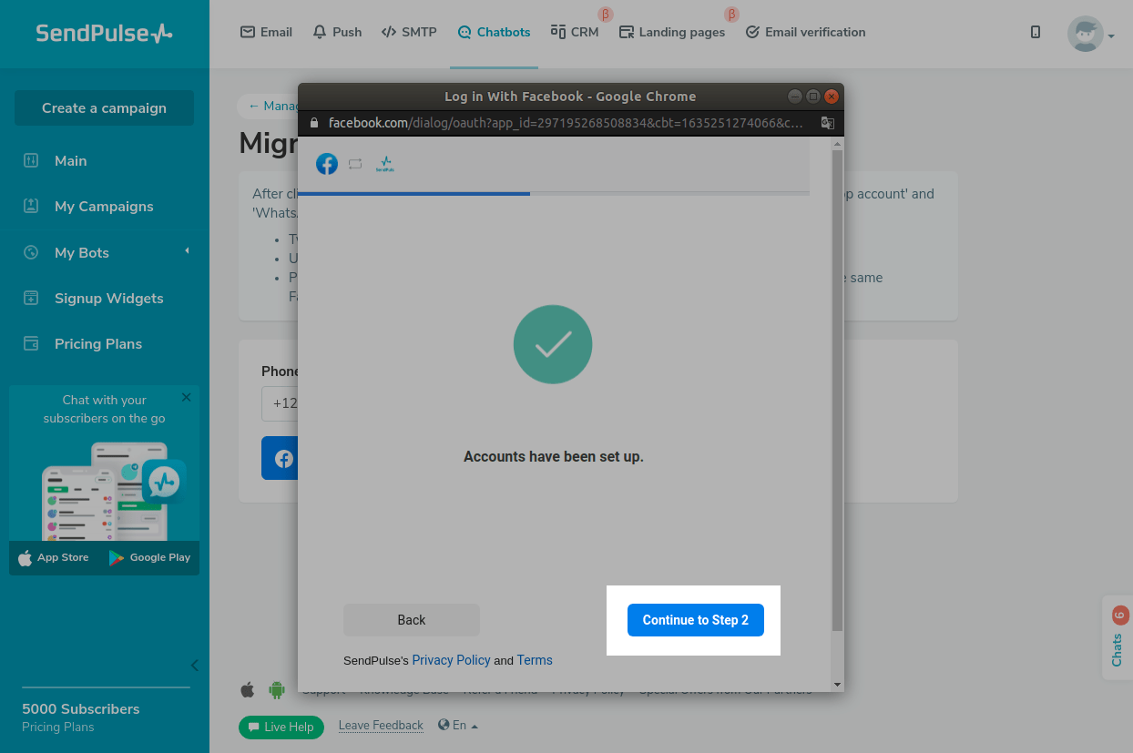Click the Facebook logo in the dialog

(327, 164)
